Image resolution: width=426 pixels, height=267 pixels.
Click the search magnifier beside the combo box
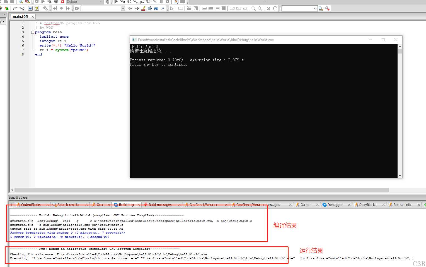click(321, 8)
